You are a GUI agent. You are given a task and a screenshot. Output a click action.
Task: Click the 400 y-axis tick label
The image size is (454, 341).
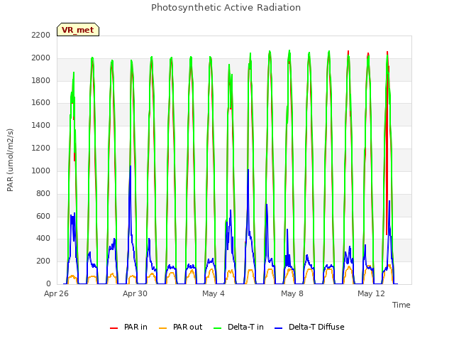tap(43, 239)
